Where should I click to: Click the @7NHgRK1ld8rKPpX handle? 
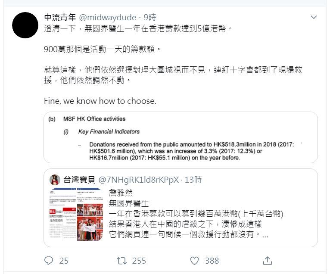pos(138,180)
